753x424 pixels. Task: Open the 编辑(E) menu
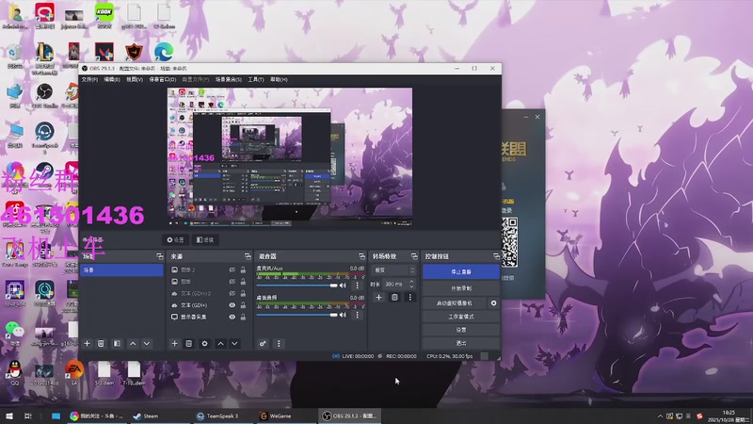point(112,80)
